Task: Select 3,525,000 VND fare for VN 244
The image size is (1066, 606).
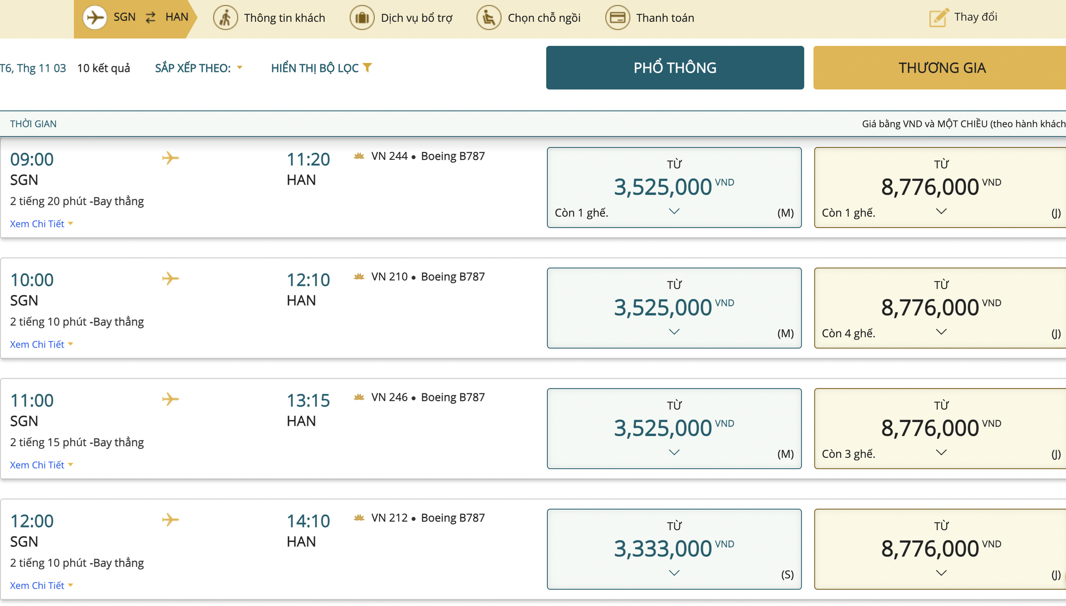Action: (x=674, y=187)
